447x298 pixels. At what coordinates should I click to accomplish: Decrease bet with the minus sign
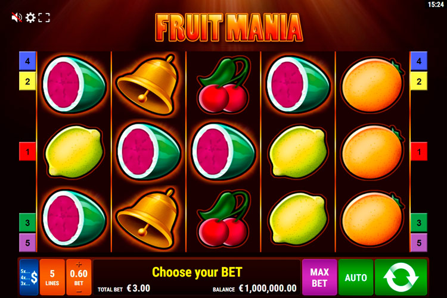pyautogui.click(x=79, y=291)
